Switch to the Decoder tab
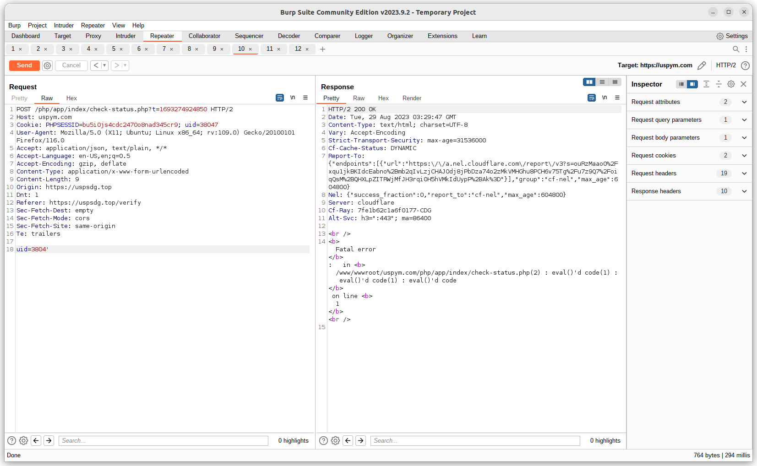Screen dimensions: 757x466 click(289, 36)
